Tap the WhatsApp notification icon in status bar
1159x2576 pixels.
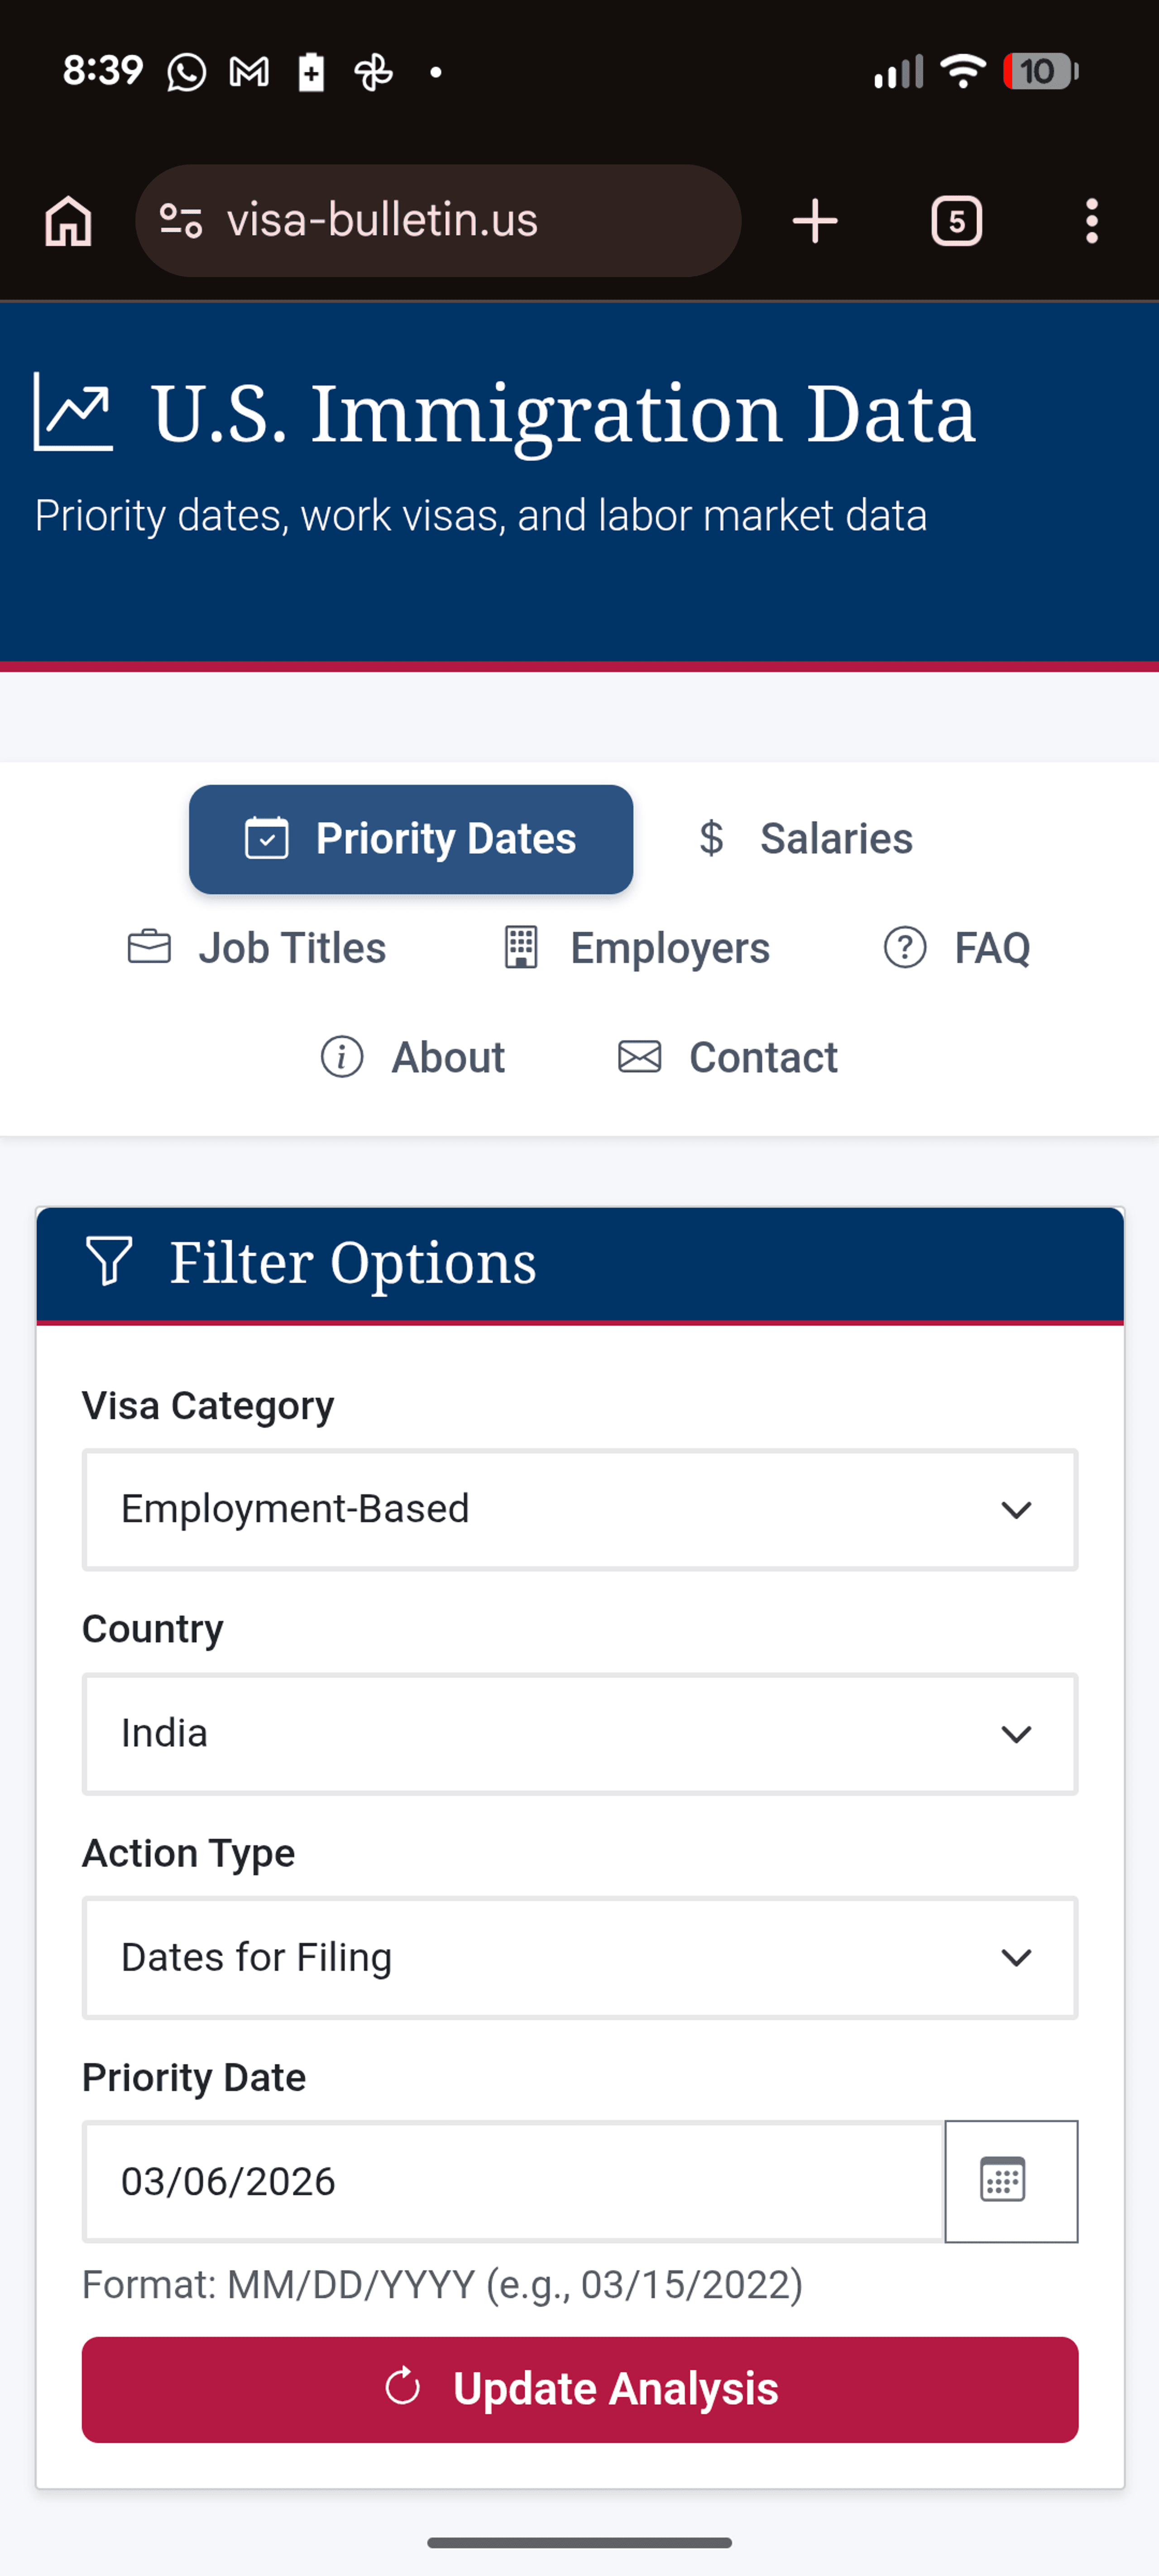186,72
